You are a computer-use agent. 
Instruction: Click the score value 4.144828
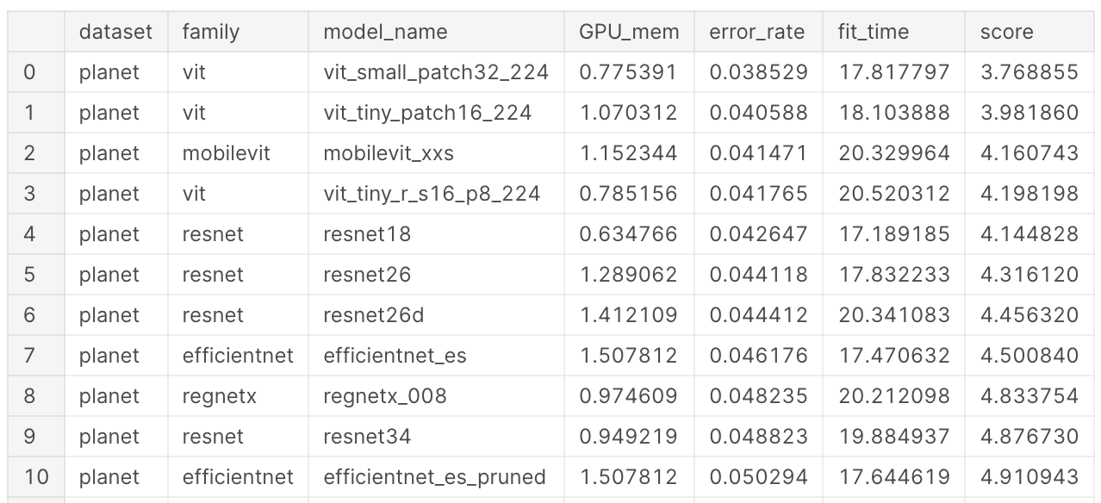1029,234
